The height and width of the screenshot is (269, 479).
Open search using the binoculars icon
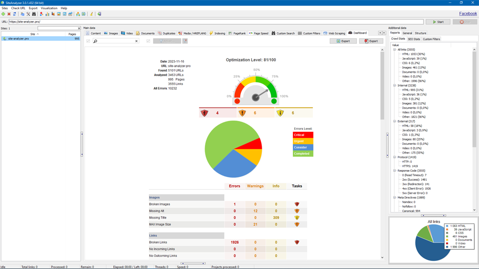click(x=34, y=14)
